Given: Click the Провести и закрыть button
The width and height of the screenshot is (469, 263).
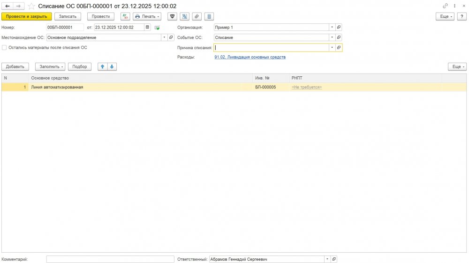Looking at the screenshot, I should pyautogui.click(x=27, y=16).
